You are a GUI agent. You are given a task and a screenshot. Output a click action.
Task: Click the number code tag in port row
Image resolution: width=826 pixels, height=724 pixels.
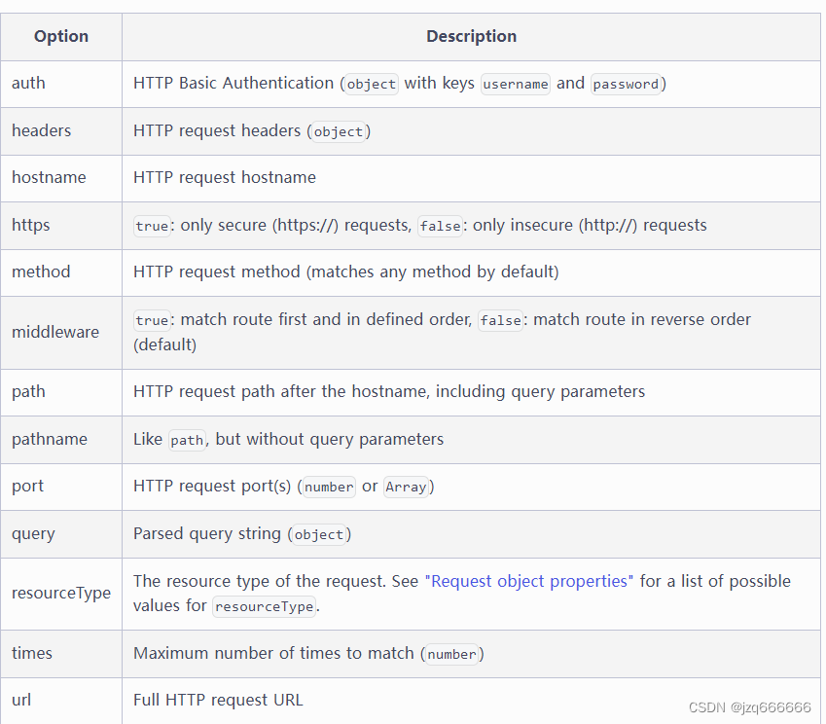329,487
